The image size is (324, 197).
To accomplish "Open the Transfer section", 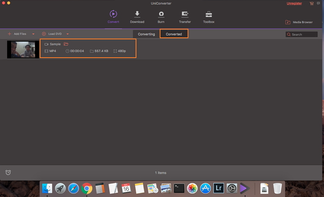I will [x=185, y=17].
